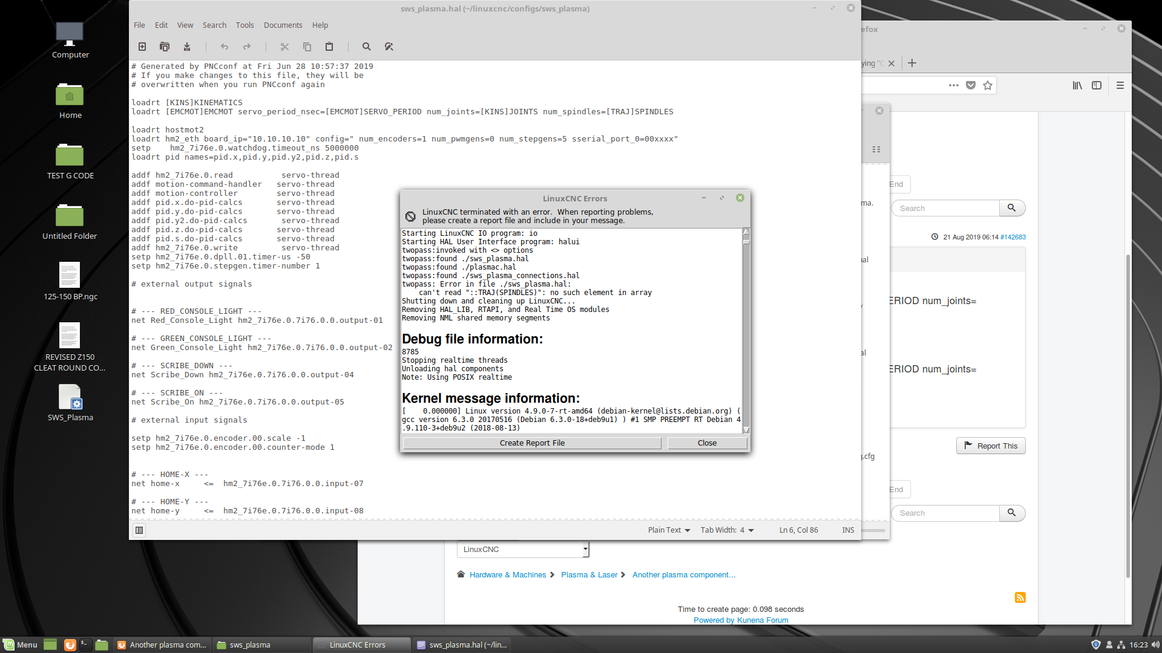Switch to the LinuxCNC Errors taskbar window
This screenshot has height=653, width=1162.
coord(361,645)
